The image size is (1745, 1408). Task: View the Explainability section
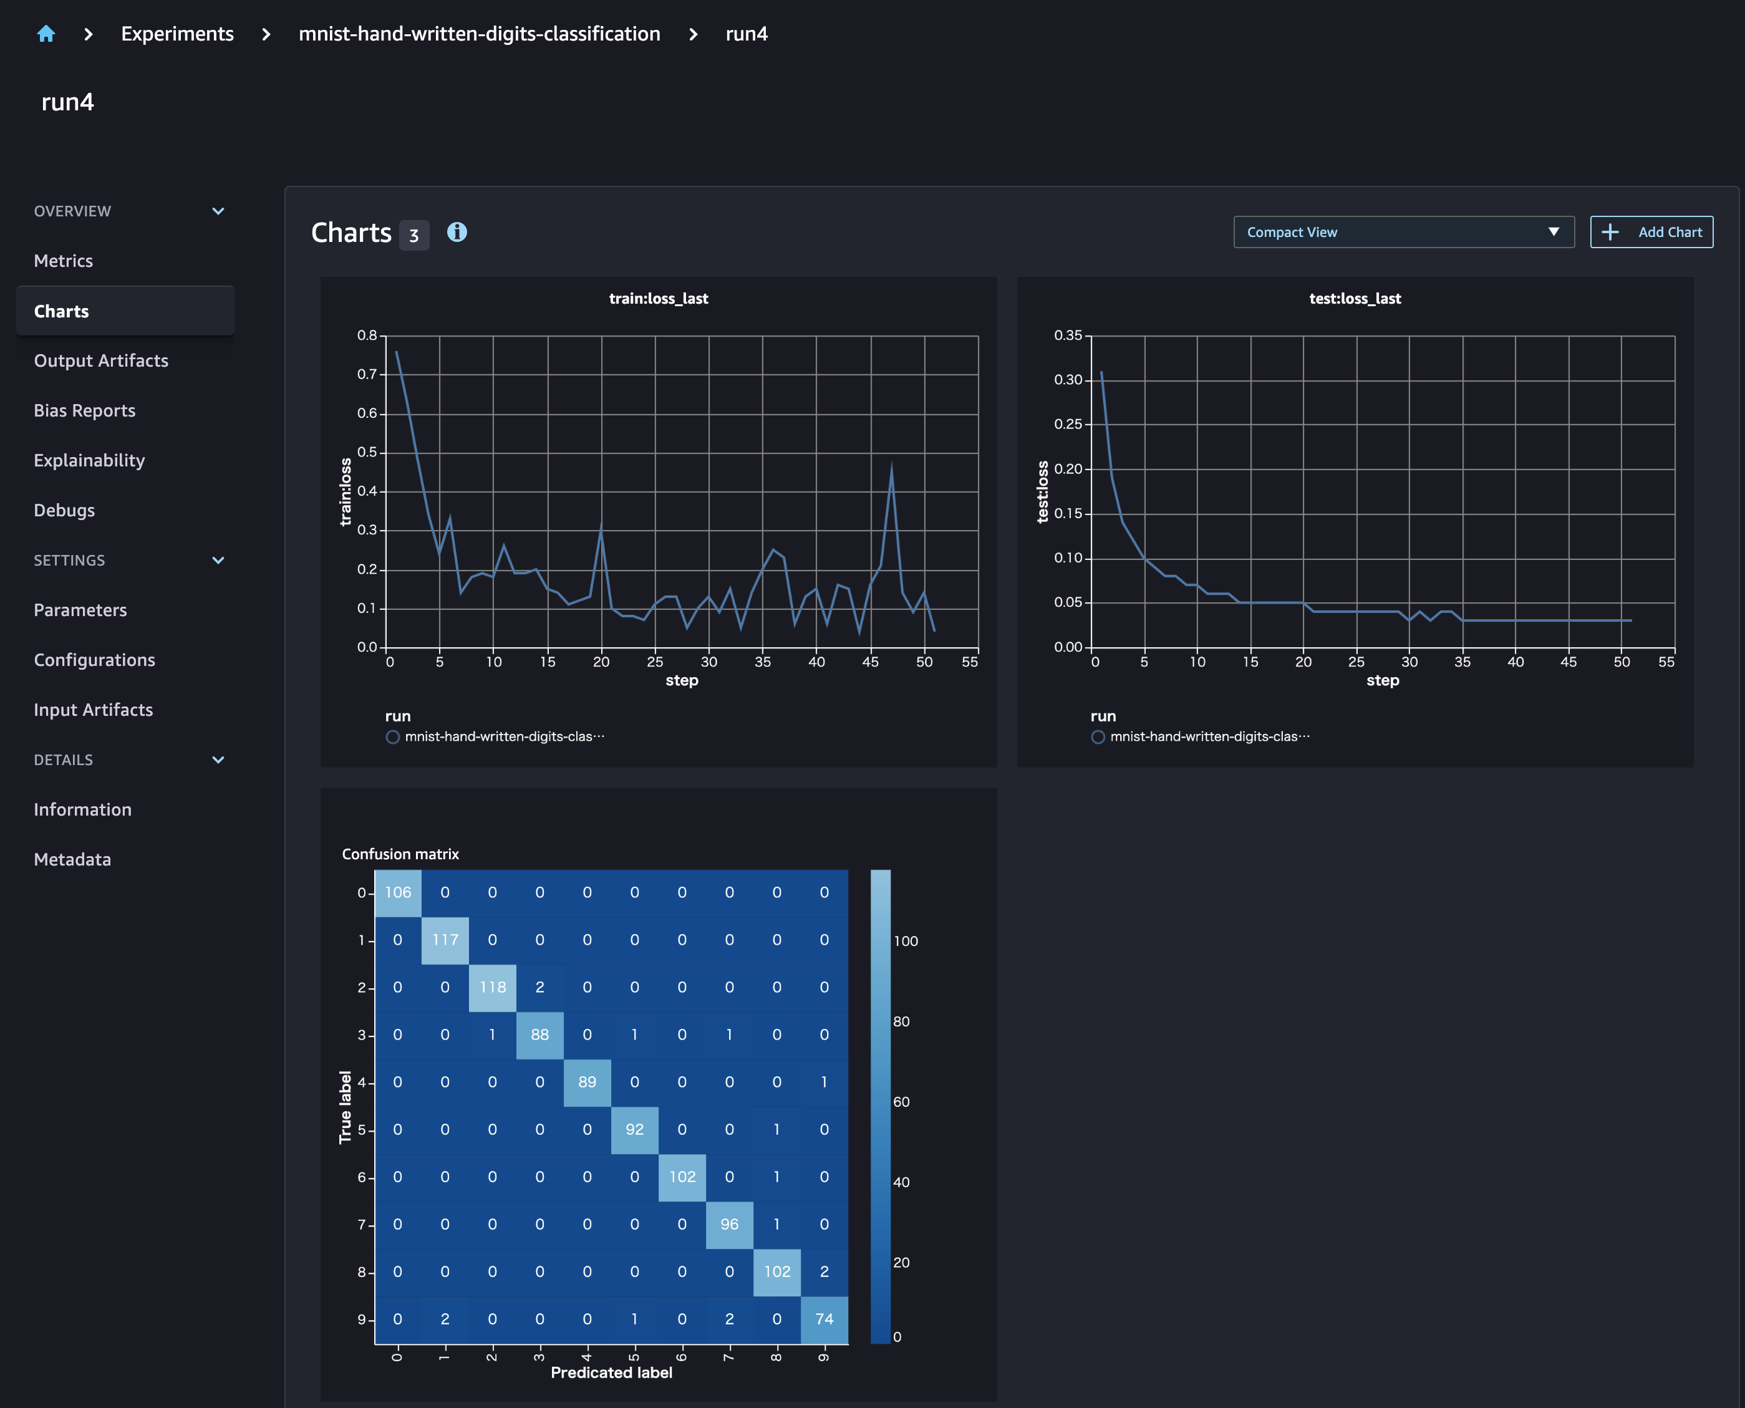89,460
